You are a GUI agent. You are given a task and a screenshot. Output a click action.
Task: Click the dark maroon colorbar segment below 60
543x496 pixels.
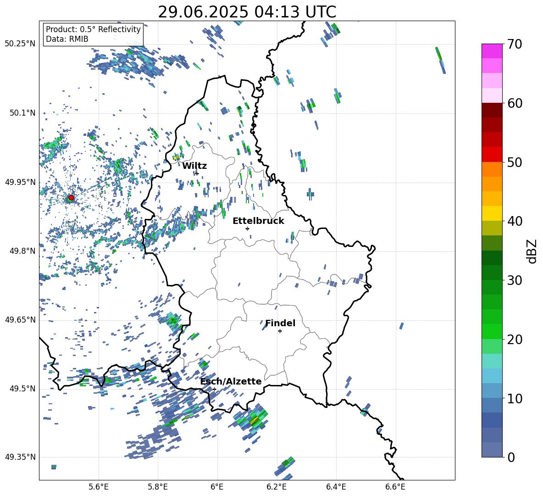(x=492, y=110)
